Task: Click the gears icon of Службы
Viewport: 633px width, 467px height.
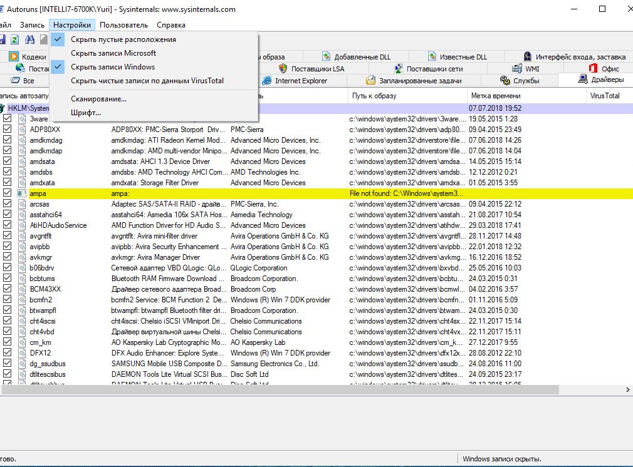Action: coord(505,80)
